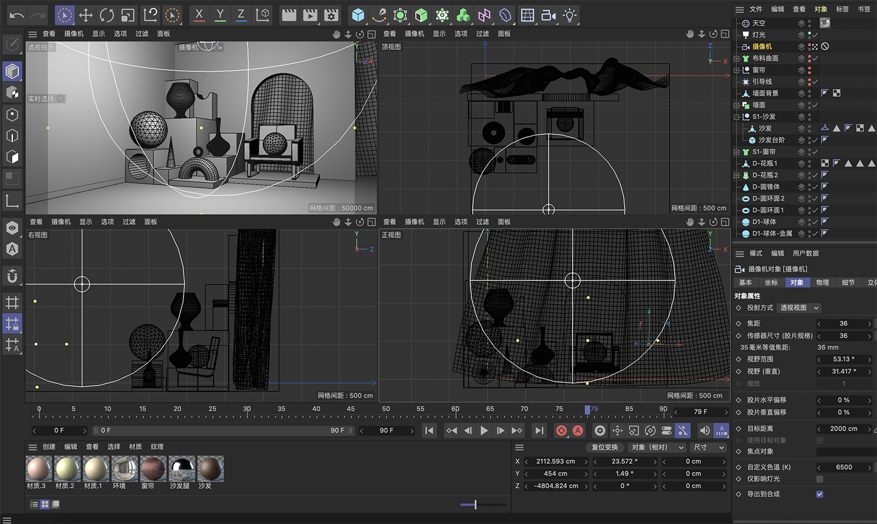Image resolution: width=877 pixels, height=524 pixels.
Task: Click the Record keyframe button
Action: (561, 431)
